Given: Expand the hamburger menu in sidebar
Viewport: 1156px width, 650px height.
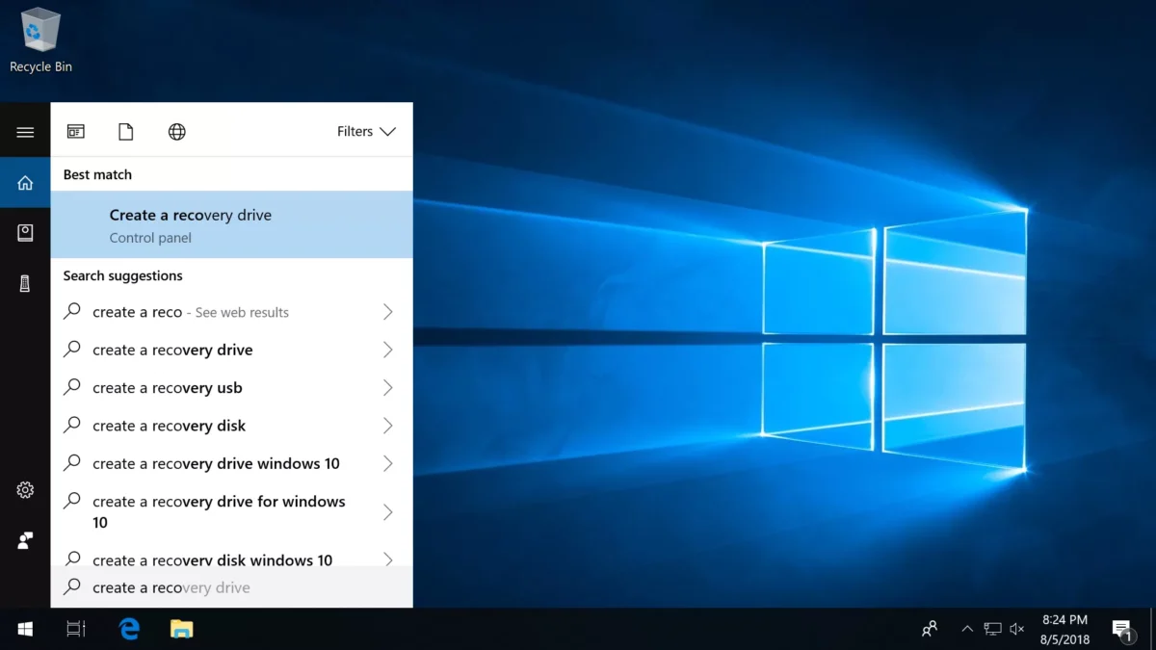Looking at the screenshot, I should pos(25,132).
